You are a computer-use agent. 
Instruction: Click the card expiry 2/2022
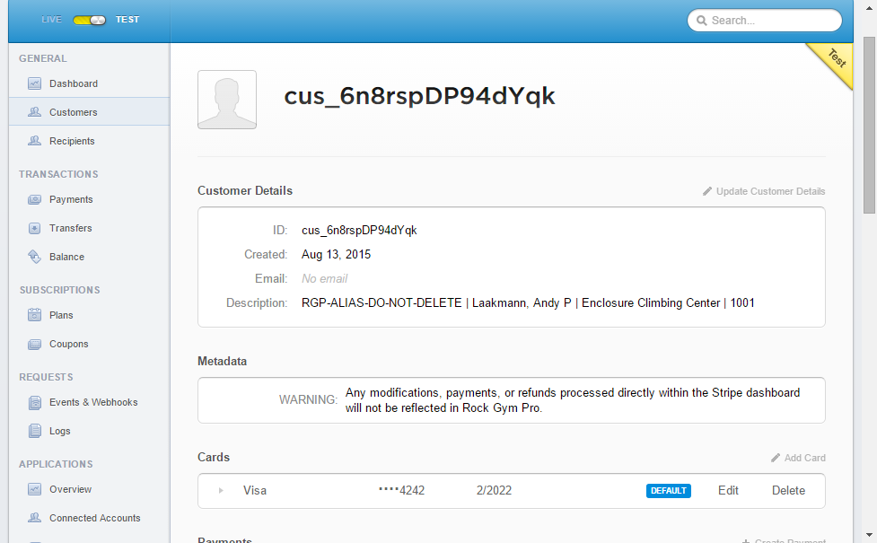coord(494,490)
